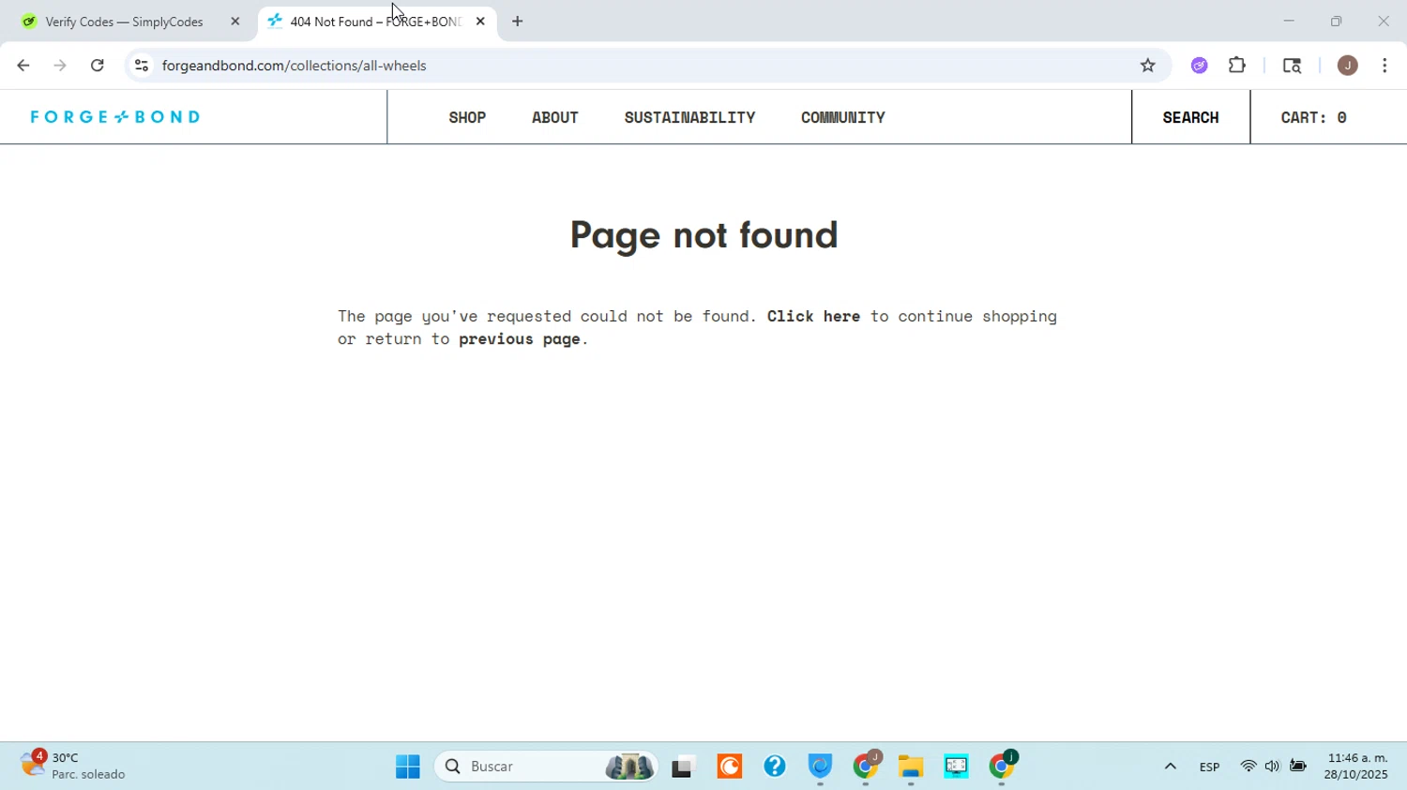This screenshot has height=790, width=1407.
Task: Open volume control in tray
Action: pyautogui.click(x=1272, y=767)
